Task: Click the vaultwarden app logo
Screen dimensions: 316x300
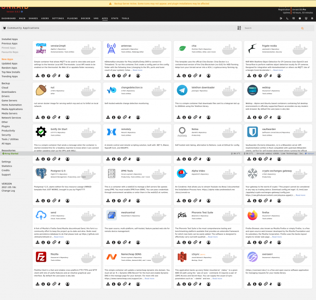Action: (x=252, y=132)
